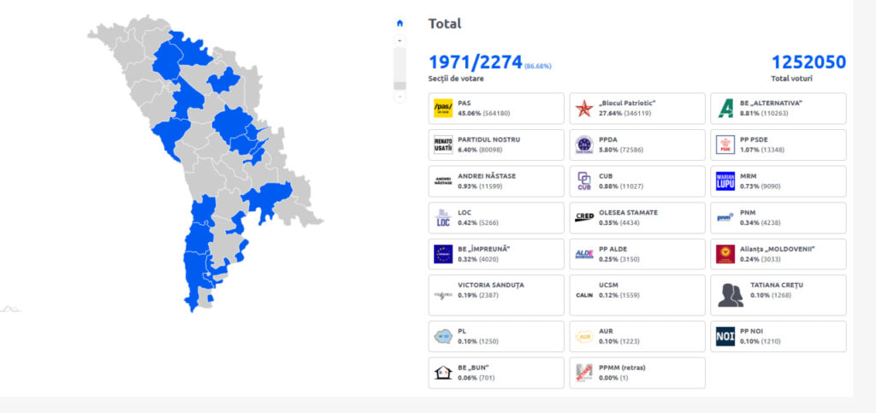
Task: Open the BE ALTERNATIVA 8.81% card
Action: (778, 109)
